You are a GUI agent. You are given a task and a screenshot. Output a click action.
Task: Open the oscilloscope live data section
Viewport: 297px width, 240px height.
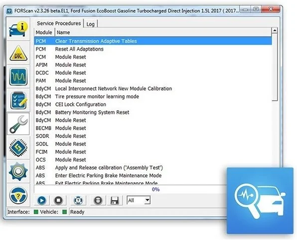pyautogui.click(x=18, y=77)
